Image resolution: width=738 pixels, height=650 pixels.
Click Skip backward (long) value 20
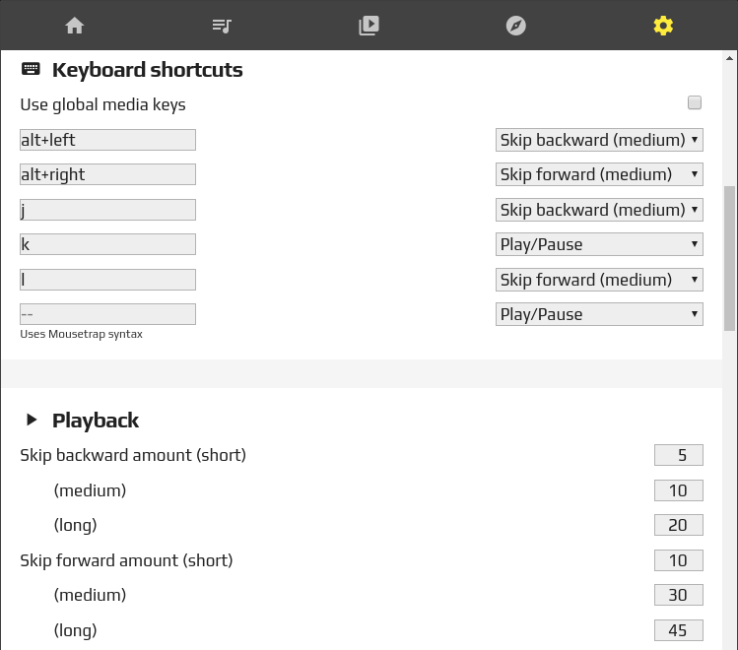pyautogui.click(x=679, y=525)
